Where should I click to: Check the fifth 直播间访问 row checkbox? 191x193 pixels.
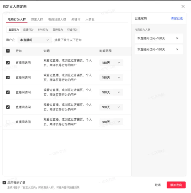8,122
